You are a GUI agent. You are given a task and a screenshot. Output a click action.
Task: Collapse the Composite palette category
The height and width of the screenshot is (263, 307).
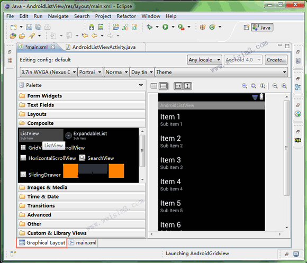[x=82, y=123]
